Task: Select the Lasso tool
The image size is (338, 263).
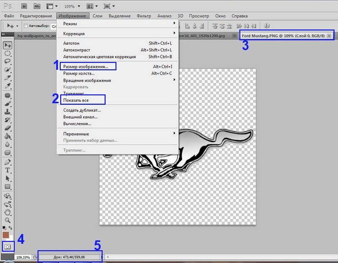Action: coord(8,61)
